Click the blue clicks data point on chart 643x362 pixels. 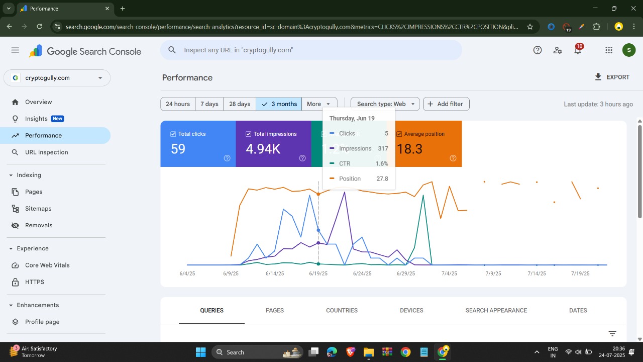click(318, 230)
